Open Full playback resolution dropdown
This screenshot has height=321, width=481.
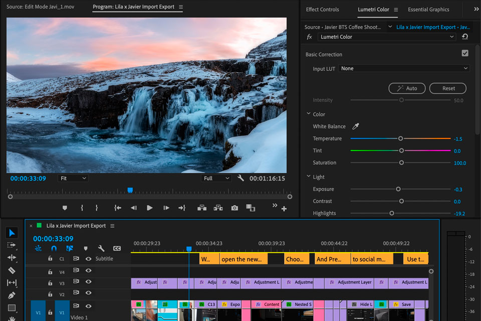click(x=216, y=178)
